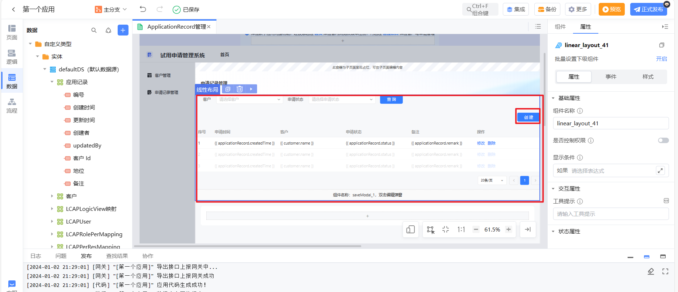This screenshot has height=292, width=678.
Task: Expand the log panel to fullscreen
Action: (665, 271)
